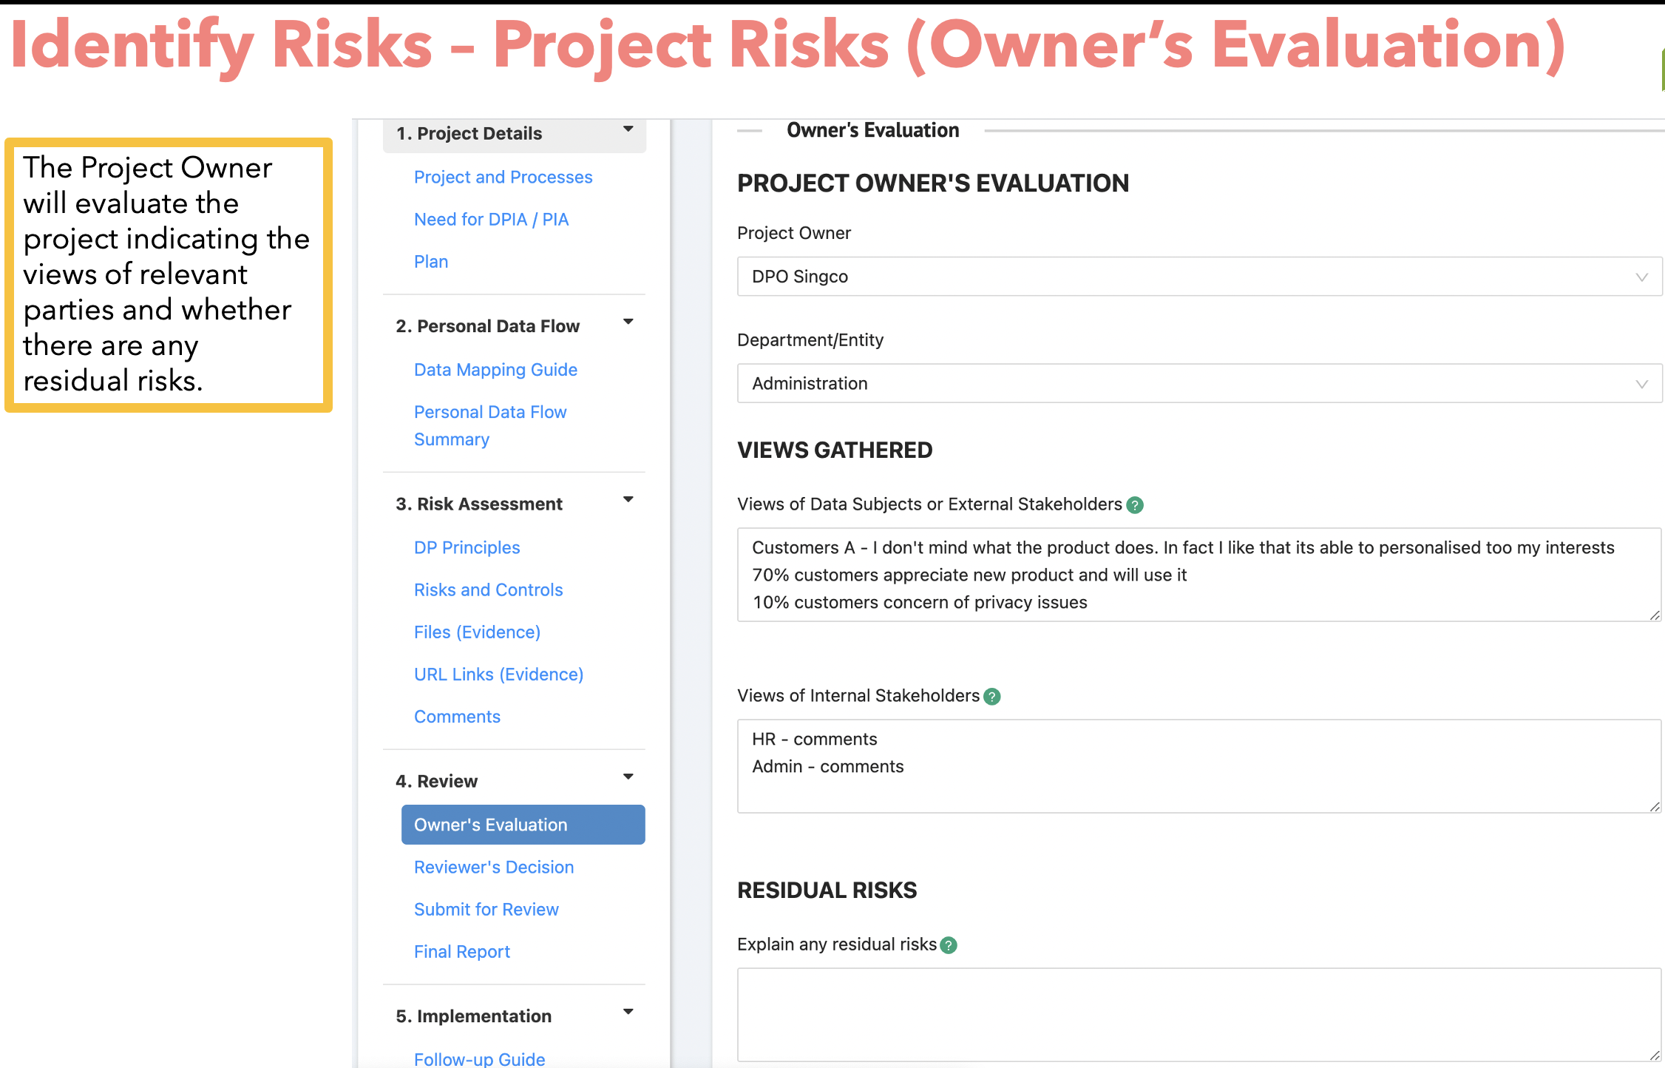Open the Department/Entity dropdown showing Administration
The height and width of the screenshot is (1068, 1665).
[1198, 383]
